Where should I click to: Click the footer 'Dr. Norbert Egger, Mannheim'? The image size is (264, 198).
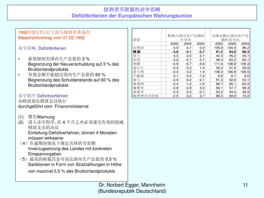click(132, 185)
